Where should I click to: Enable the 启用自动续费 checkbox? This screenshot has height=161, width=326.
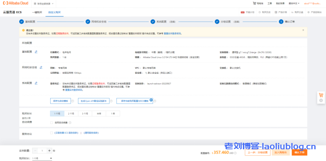[51, 122]
